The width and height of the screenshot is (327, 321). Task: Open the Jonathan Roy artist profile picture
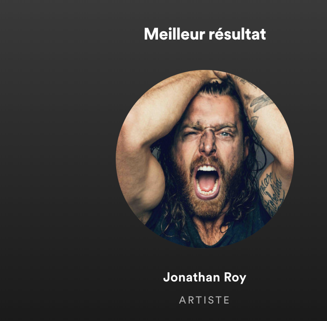[x=205, y=159]
